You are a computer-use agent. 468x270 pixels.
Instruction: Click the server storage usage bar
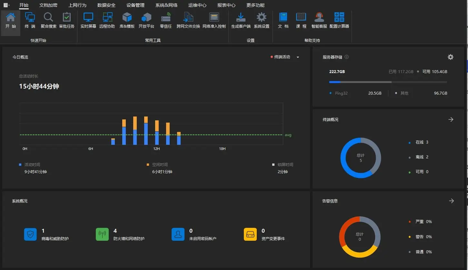(388, 82)
